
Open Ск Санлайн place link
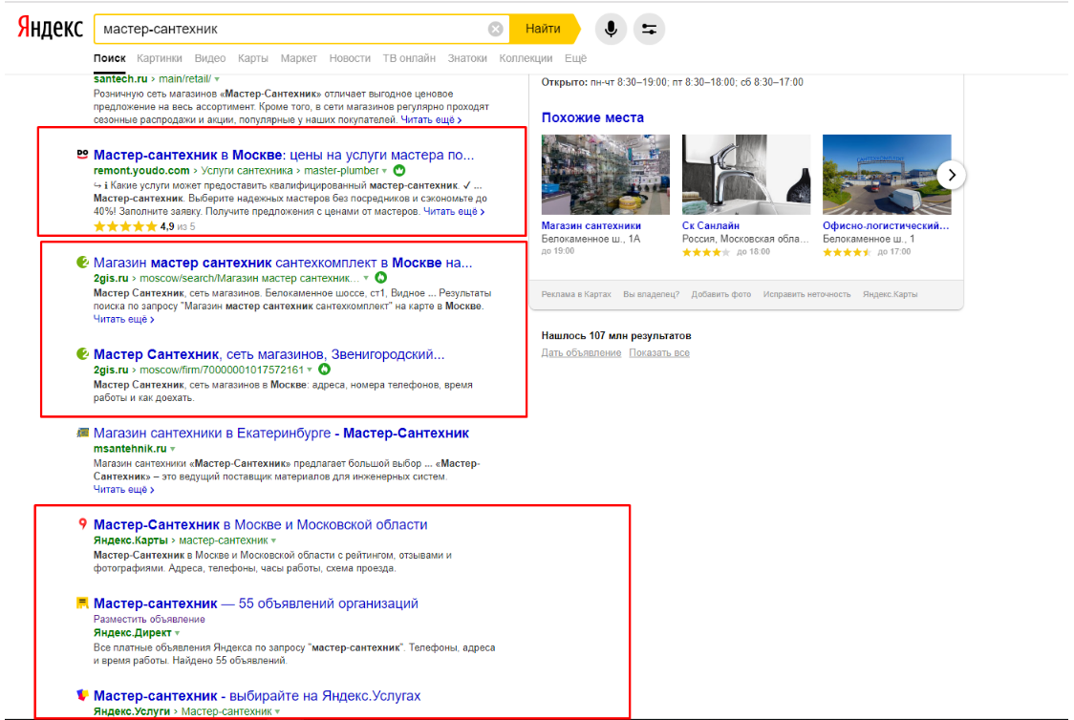[x=710, y=226]
